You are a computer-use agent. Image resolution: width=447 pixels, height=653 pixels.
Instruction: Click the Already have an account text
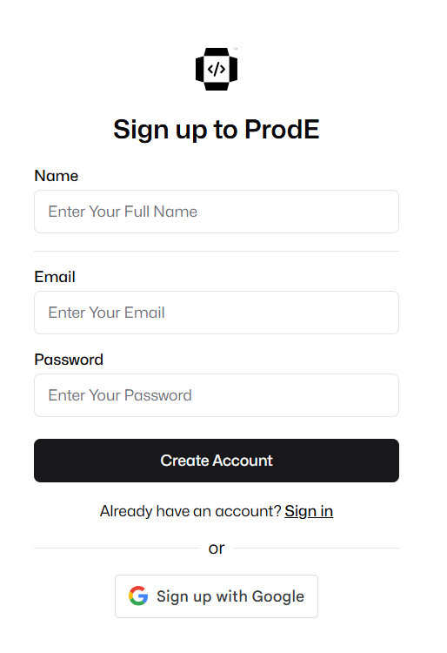coord(190,511)
